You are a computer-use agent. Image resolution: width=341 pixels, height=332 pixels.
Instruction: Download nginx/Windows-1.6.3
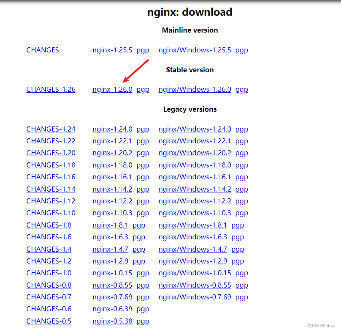pyautogui.click(x=193, y=237)
